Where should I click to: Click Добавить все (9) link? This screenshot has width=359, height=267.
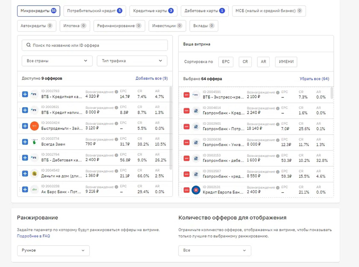click(152, 78)
